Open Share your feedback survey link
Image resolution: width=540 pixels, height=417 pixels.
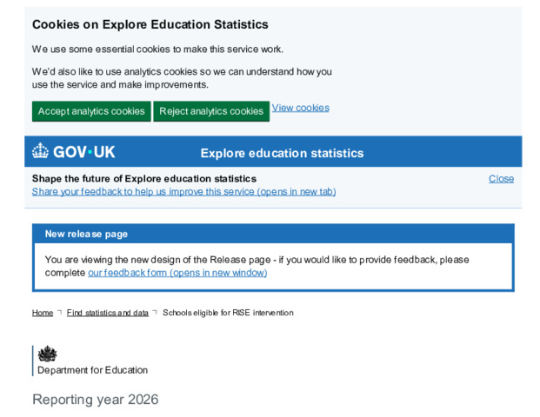183,192
